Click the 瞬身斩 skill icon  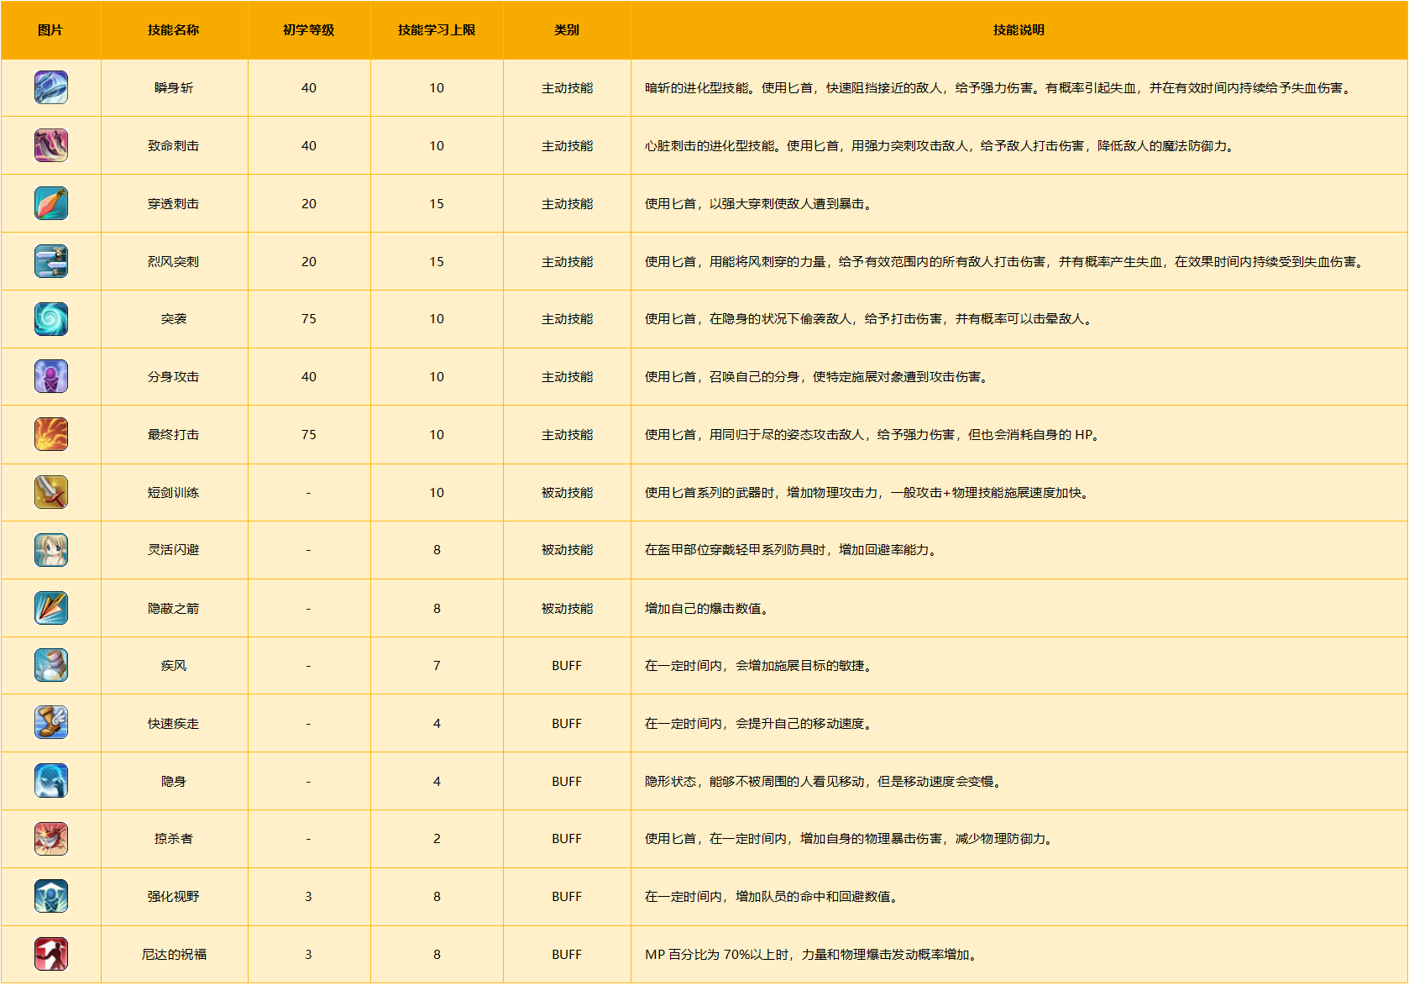(x=51, y=88)
